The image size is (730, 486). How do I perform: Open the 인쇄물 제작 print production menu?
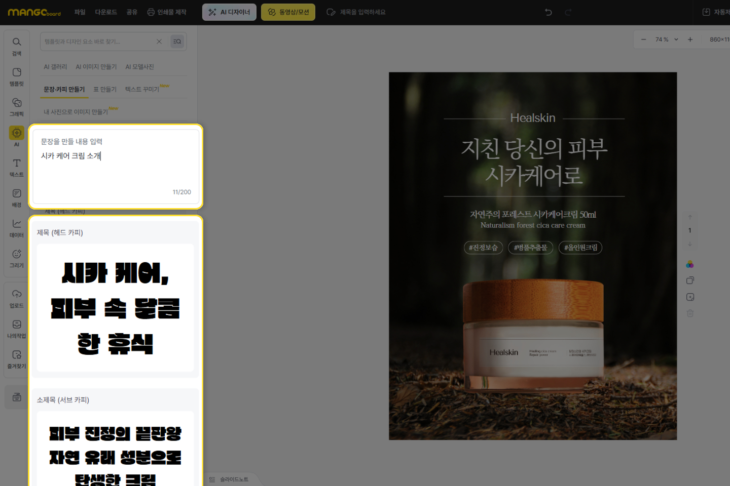pos(167,12)
